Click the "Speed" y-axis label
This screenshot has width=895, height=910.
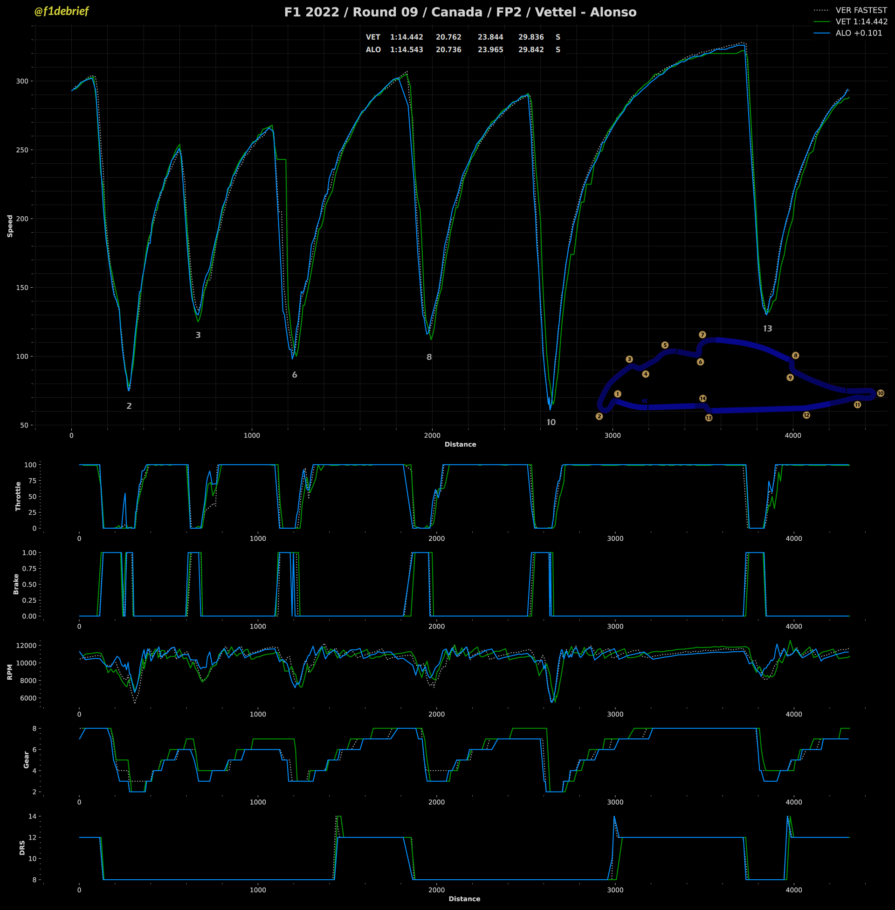tap(10, 226)
